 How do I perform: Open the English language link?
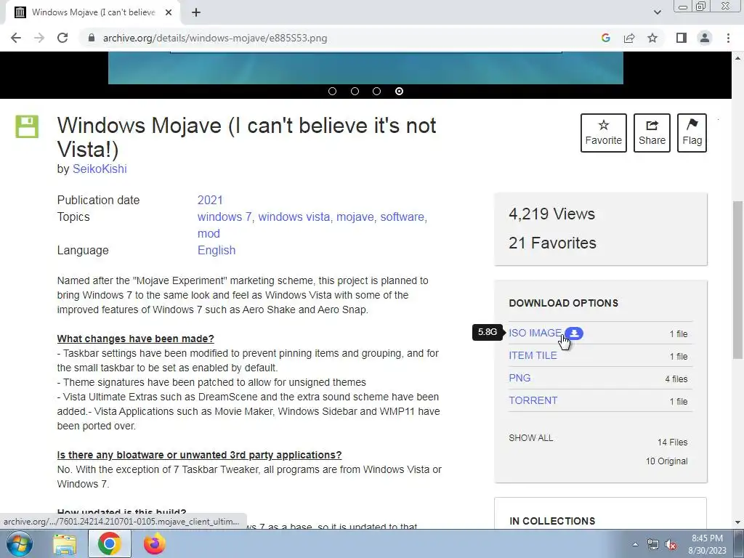click(217, 250)
